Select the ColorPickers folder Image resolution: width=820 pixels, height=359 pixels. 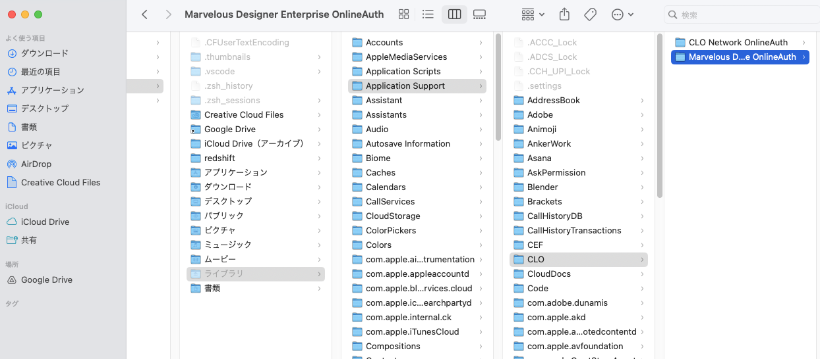pyautogui.click(x=417, y=230)
